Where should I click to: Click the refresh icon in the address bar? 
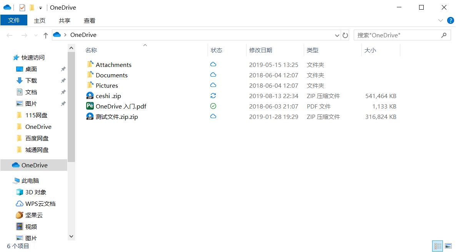pos(345,35)
